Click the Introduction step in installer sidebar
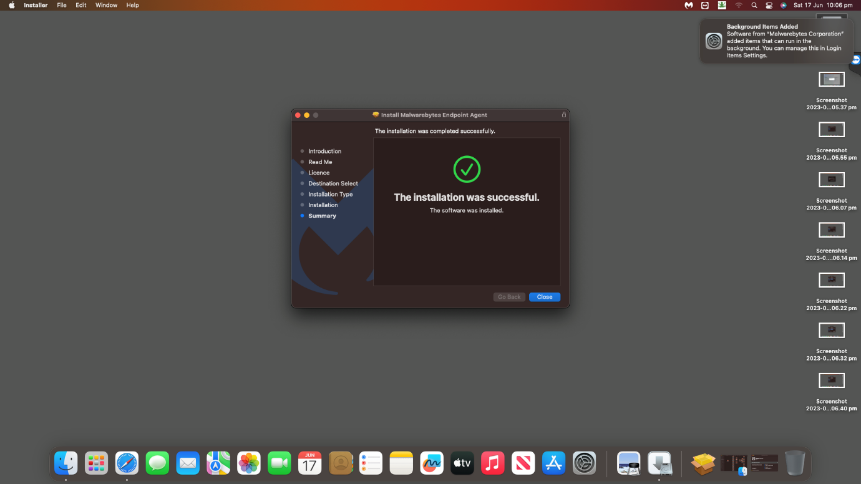This screenshot has height=484, width=861. pyautogui.click(x=324, y=151)
